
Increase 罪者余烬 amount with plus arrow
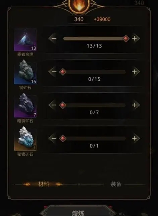point(135,38)
